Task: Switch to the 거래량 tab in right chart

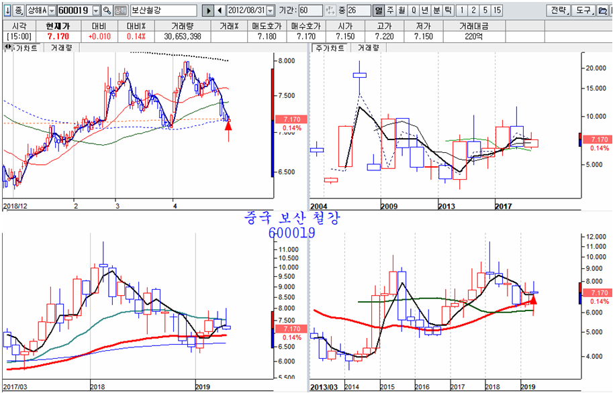Action: [369, 48]
